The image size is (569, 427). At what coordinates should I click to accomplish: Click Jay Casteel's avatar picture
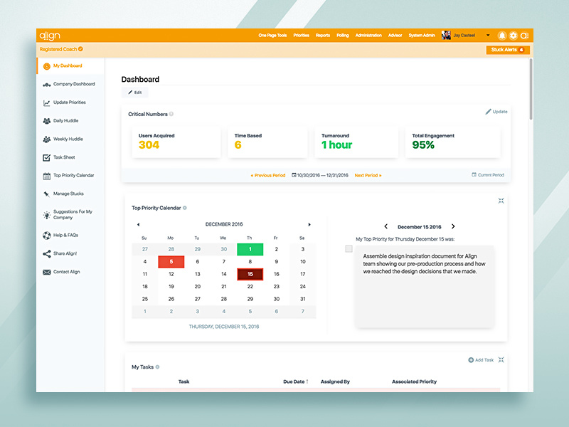(x=446, y=35)
